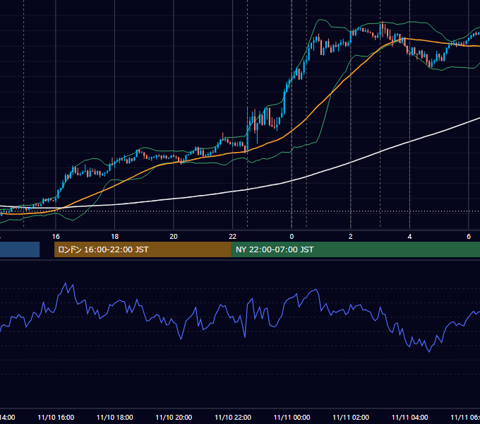
Task: Click hour label 0 on the chart axis
Action: coord(292,237)
